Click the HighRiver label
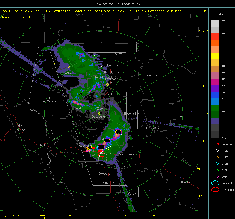 click(108, 183)
